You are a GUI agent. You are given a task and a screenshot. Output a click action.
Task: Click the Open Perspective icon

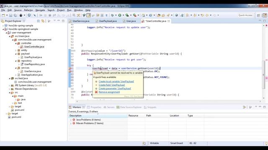(258, 15)
